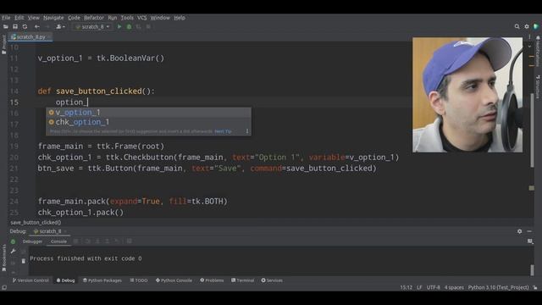This screenshot has width=542, height=305.
Task: Click the Rerun debug icon beside Debugger tab
Action: pyautogui.click(x=14, y=241)
